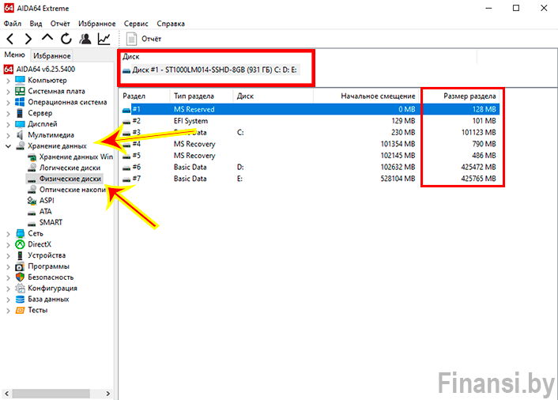Expand the Сеть tree node

[x=8, y=234]
